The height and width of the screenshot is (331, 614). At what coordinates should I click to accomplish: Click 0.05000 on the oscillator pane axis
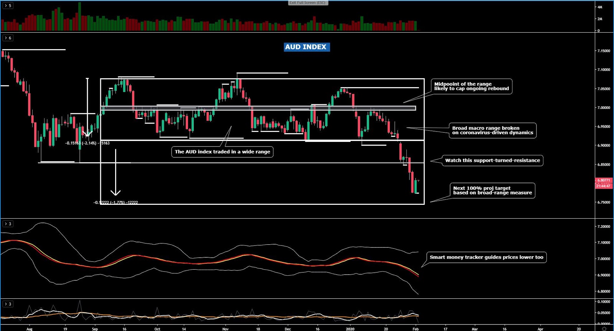[604, 313]
